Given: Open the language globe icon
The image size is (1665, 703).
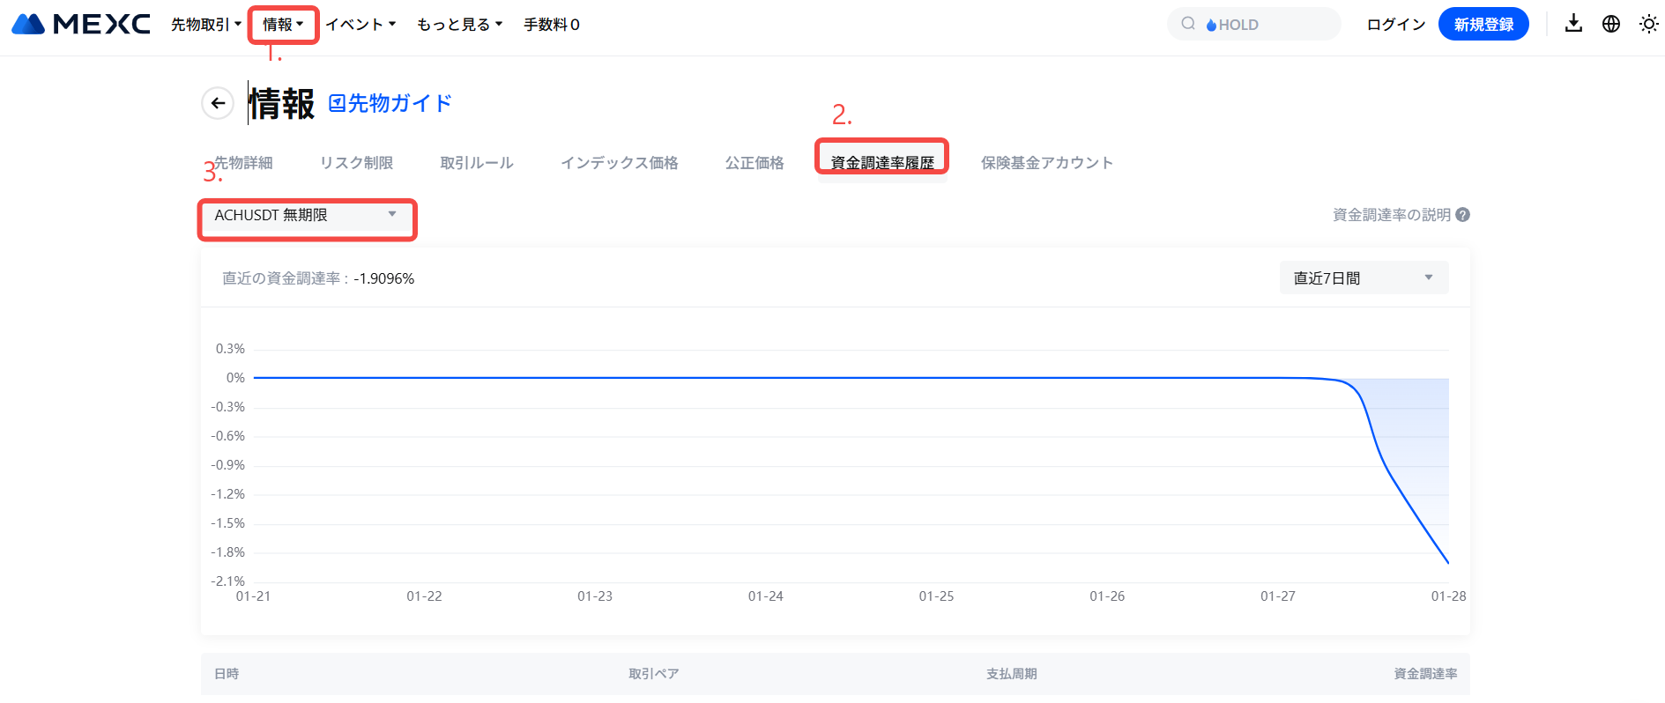Looking at the screenshot, I should click(1611, 24).
